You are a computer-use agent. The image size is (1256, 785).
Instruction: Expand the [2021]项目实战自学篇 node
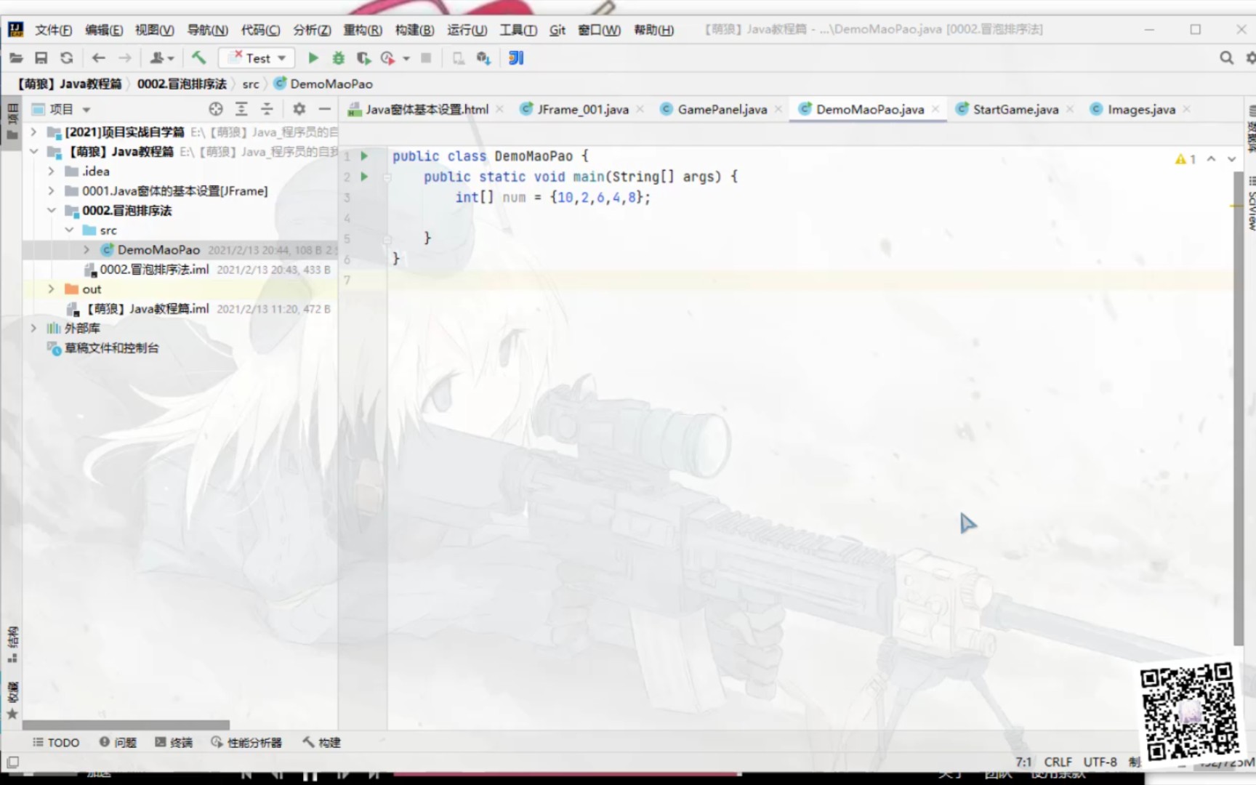[33, 132]
